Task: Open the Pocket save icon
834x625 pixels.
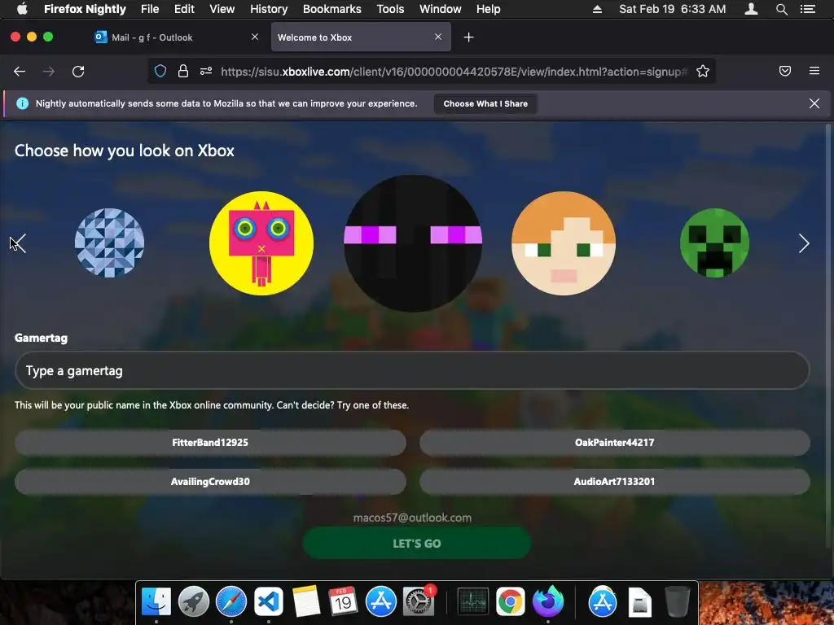Action: point(785,71)
